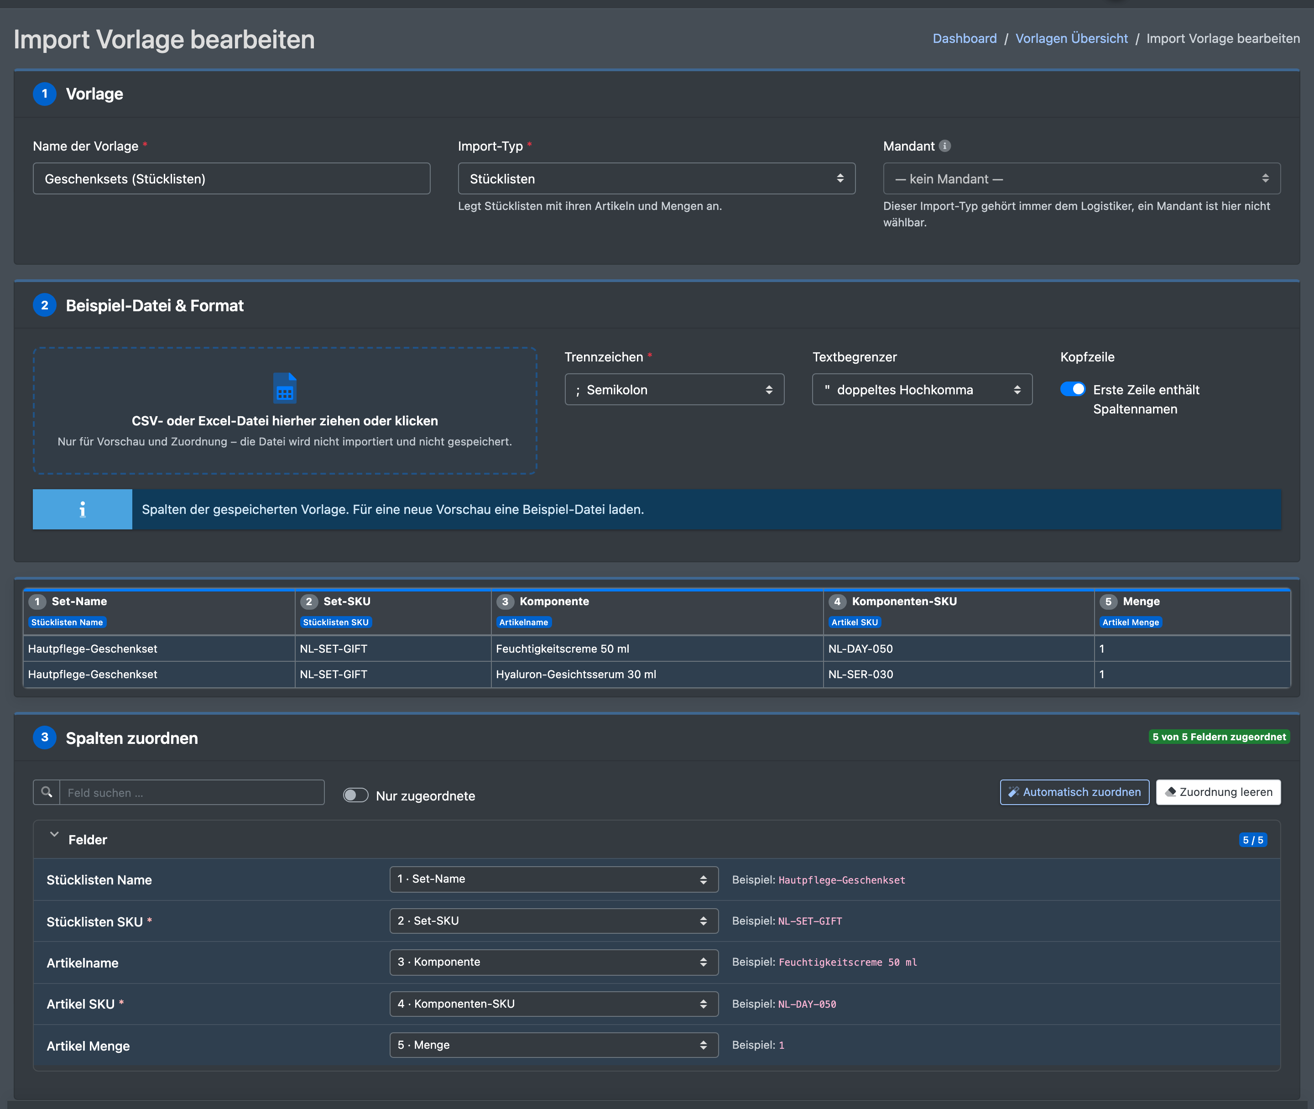Click cell 'NL-DAY-050' in preview table

[959, 649]
